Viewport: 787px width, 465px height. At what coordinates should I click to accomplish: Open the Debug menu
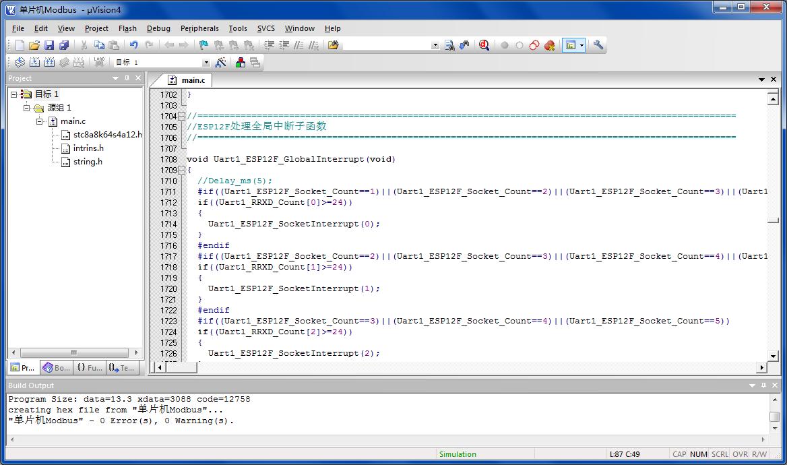(158, 28)
